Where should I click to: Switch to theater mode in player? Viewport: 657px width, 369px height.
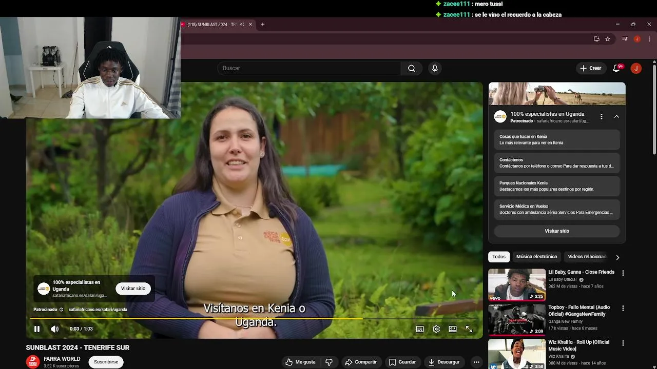(453, 329)
